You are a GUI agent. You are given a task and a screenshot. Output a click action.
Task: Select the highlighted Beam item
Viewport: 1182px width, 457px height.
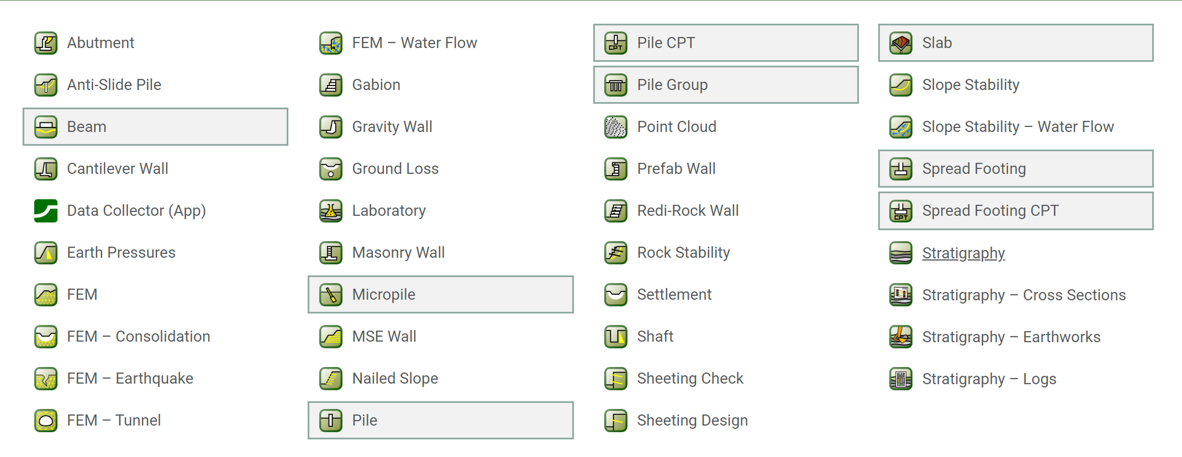tap(155, 127)
